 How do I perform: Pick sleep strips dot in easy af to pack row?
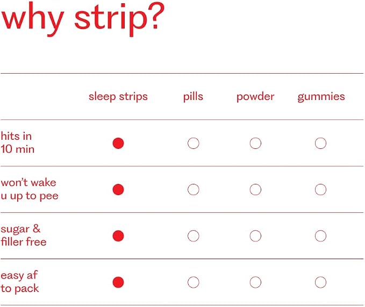(118, 282)
